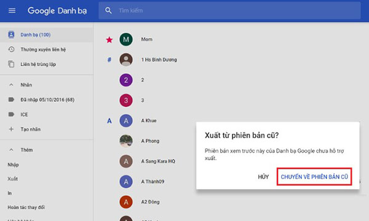Click the label icon next to Đã nhập 05/10/2016

coord(11,99)
